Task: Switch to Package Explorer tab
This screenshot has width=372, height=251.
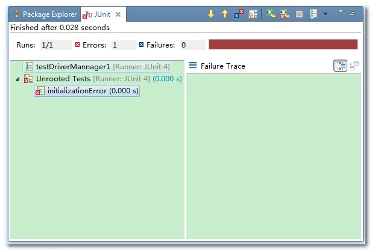Action: (45, 14)
